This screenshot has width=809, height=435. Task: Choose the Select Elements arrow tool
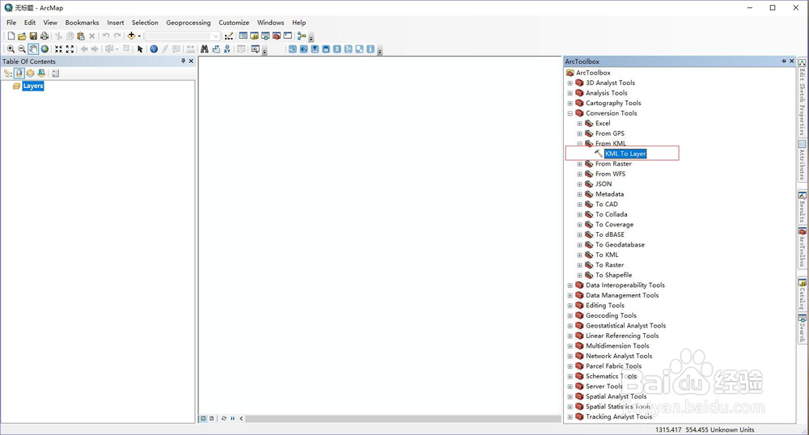140,49
